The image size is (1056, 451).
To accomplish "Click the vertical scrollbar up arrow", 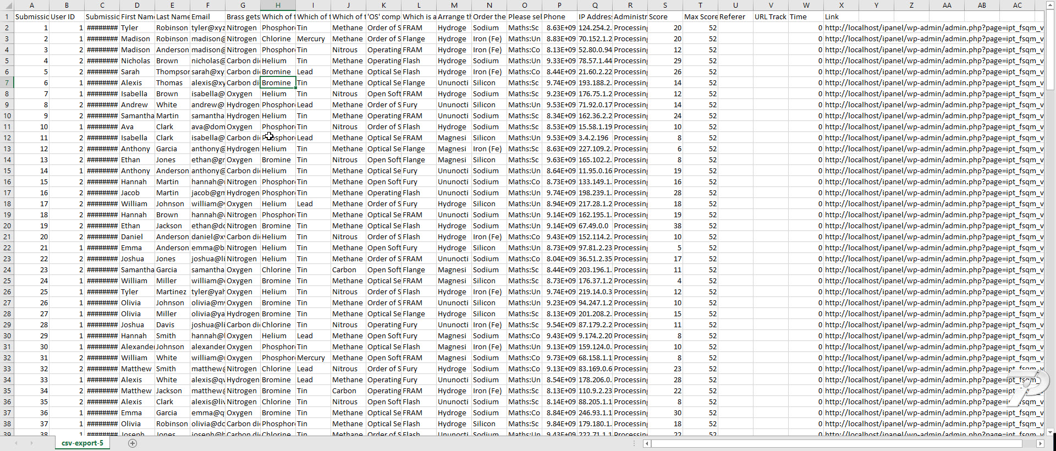I will pos(1050,4).
